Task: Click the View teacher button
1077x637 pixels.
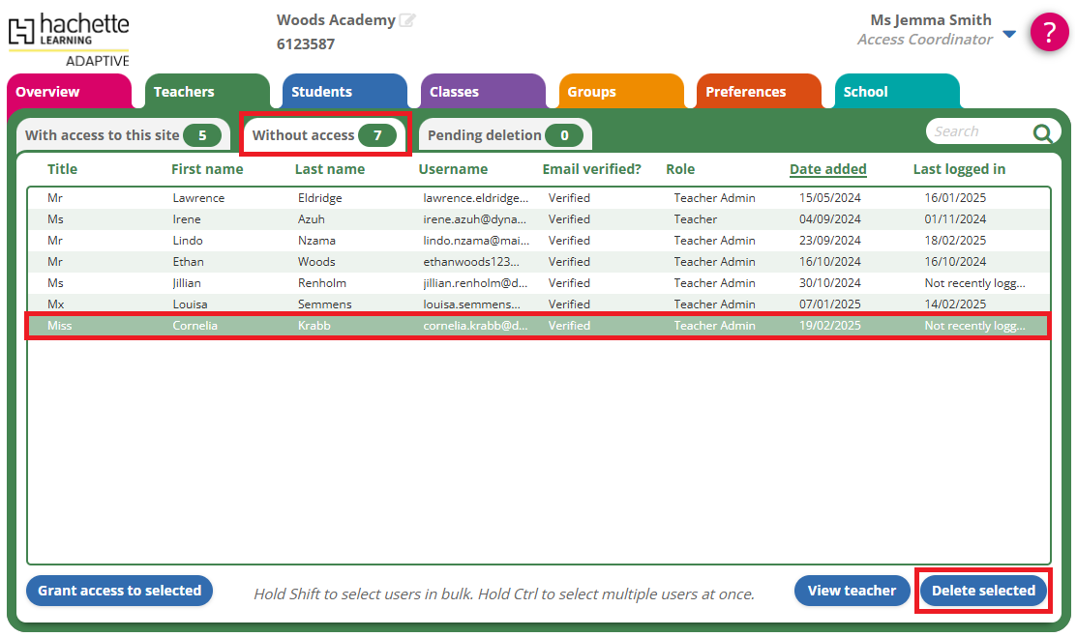Action: pyautogui.click(x=852, y=591)
